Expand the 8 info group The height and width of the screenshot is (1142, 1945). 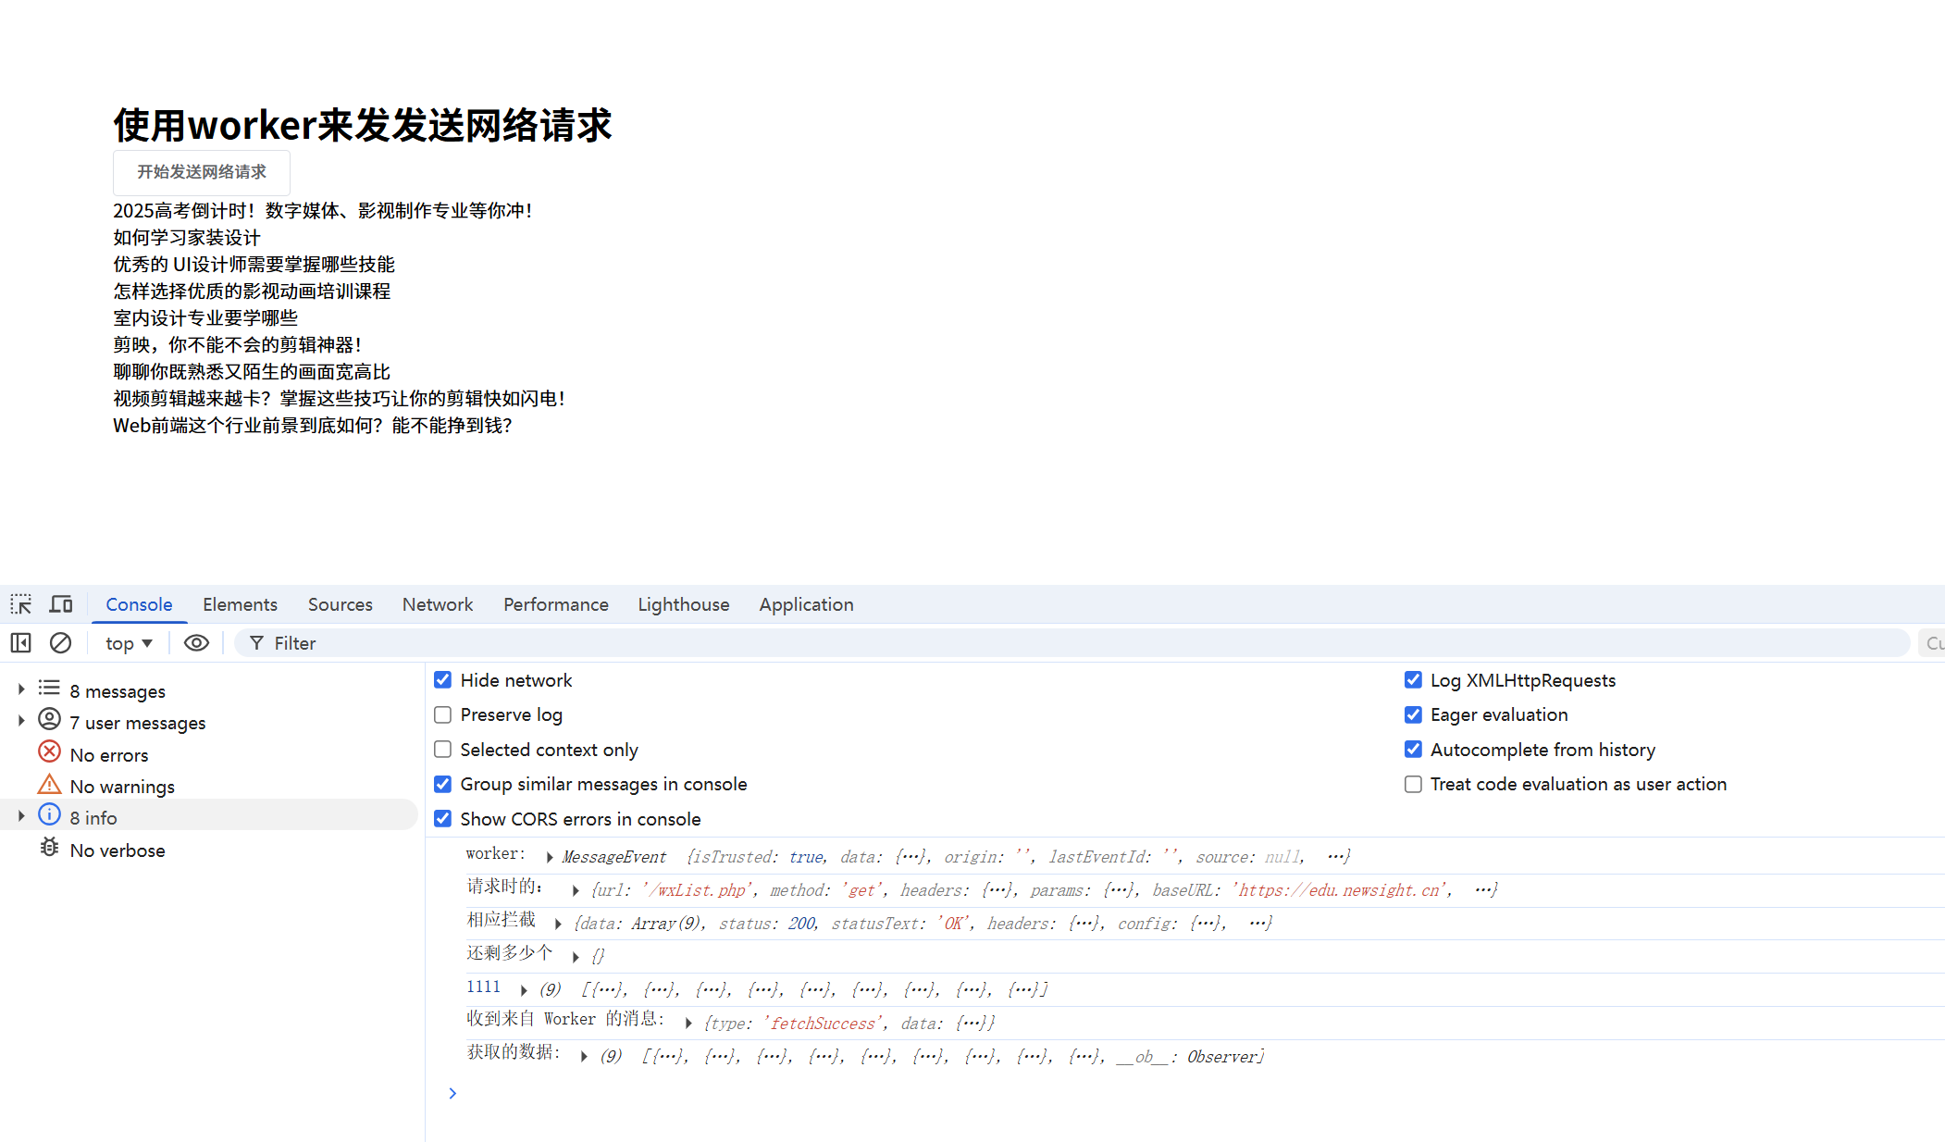(x=21, y=816)
